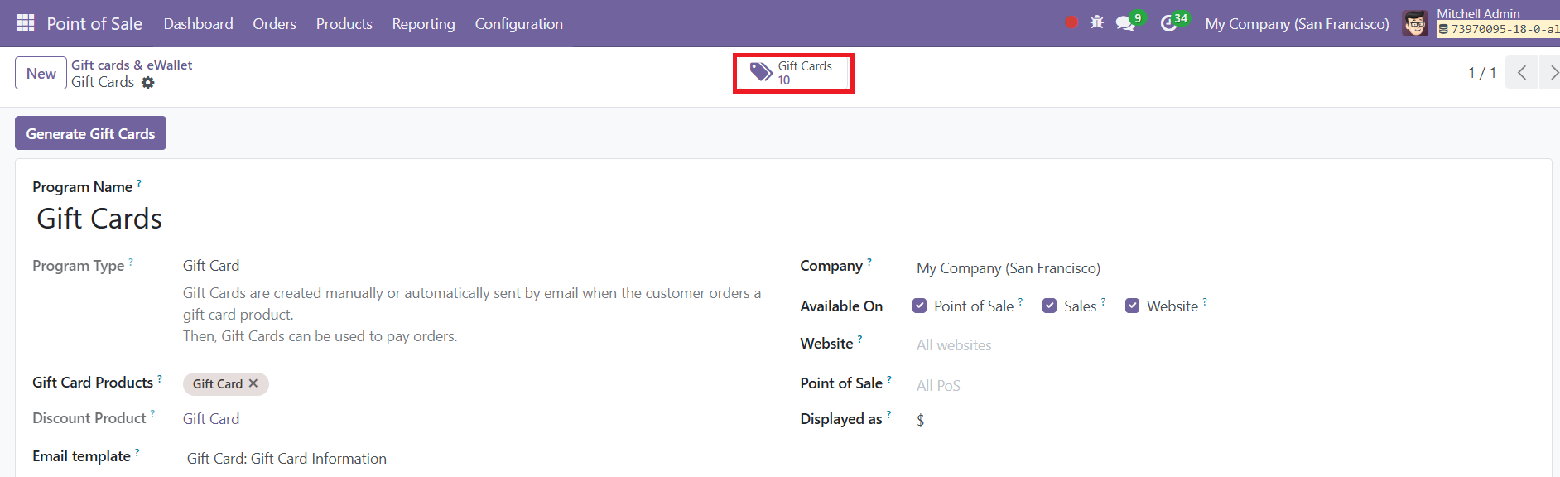Click the Generate Gift Cards button
The height and width of the screenshot is (477, 1560).
click(x=90, y=133)
